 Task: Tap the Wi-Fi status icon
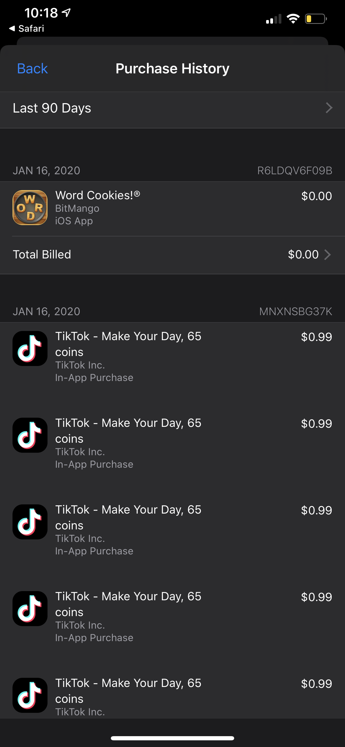[x=293, y=19]
